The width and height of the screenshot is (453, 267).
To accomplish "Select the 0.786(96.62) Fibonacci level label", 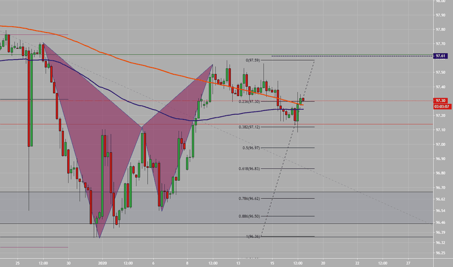I will tap(249, 199).
